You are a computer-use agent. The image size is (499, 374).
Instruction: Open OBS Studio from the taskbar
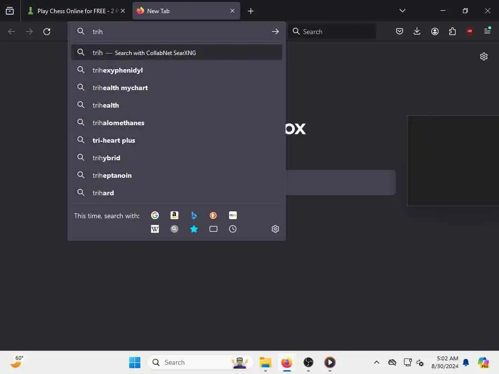coord(308,362)
